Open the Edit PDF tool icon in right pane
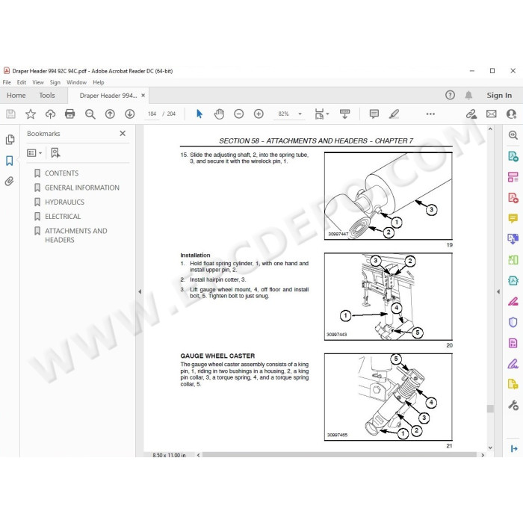 513,177
